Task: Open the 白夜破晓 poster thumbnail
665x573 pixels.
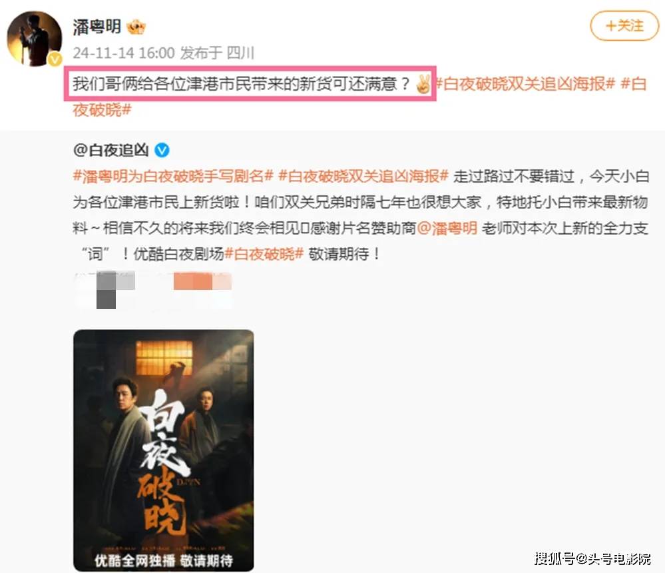Action: 164,450
